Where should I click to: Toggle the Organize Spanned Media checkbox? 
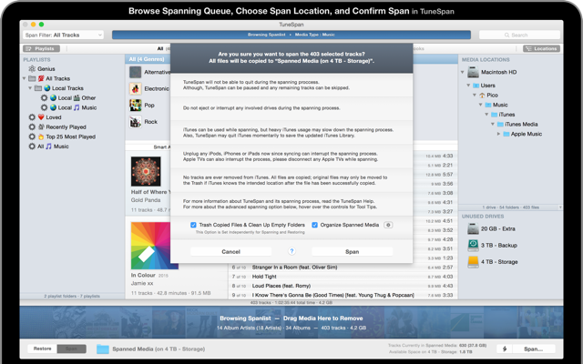[315, 225]
